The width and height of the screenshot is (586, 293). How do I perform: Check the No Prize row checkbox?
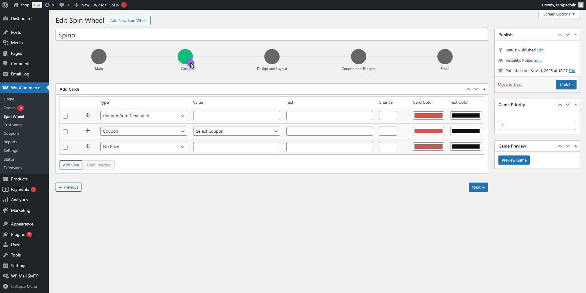click(x=65, y=147)
